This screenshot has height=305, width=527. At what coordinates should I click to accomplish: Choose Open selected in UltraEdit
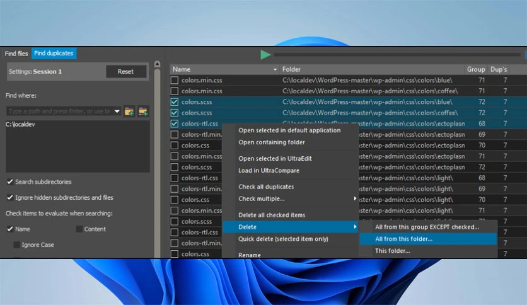pyautogui.click(x=275, y=159)
